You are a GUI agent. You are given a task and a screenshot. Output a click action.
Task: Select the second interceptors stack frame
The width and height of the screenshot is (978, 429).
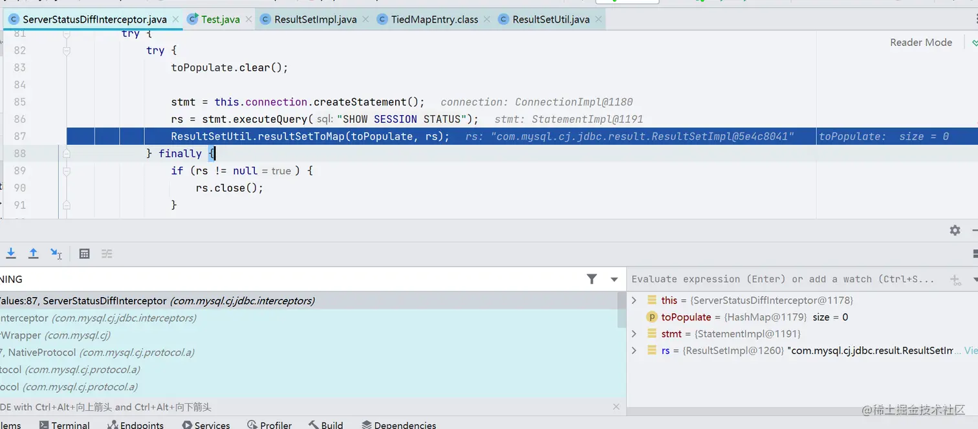coord(309,318)
